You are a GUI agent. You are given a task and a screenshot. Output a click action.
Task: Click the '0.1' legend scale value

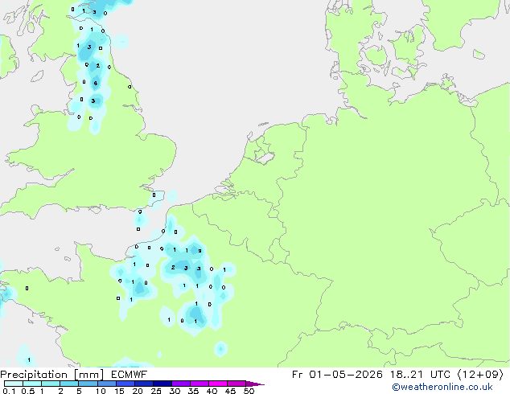point(9,391)
